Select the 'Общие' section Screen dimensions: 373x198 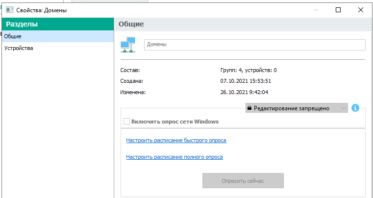tap(58, 36)
